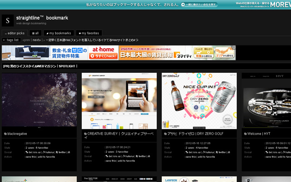Click the external-link icon beside DRY ZERO GOLF title
This screenshot has width=291, height=182.
pyautogui.click(x=165, y=134)
